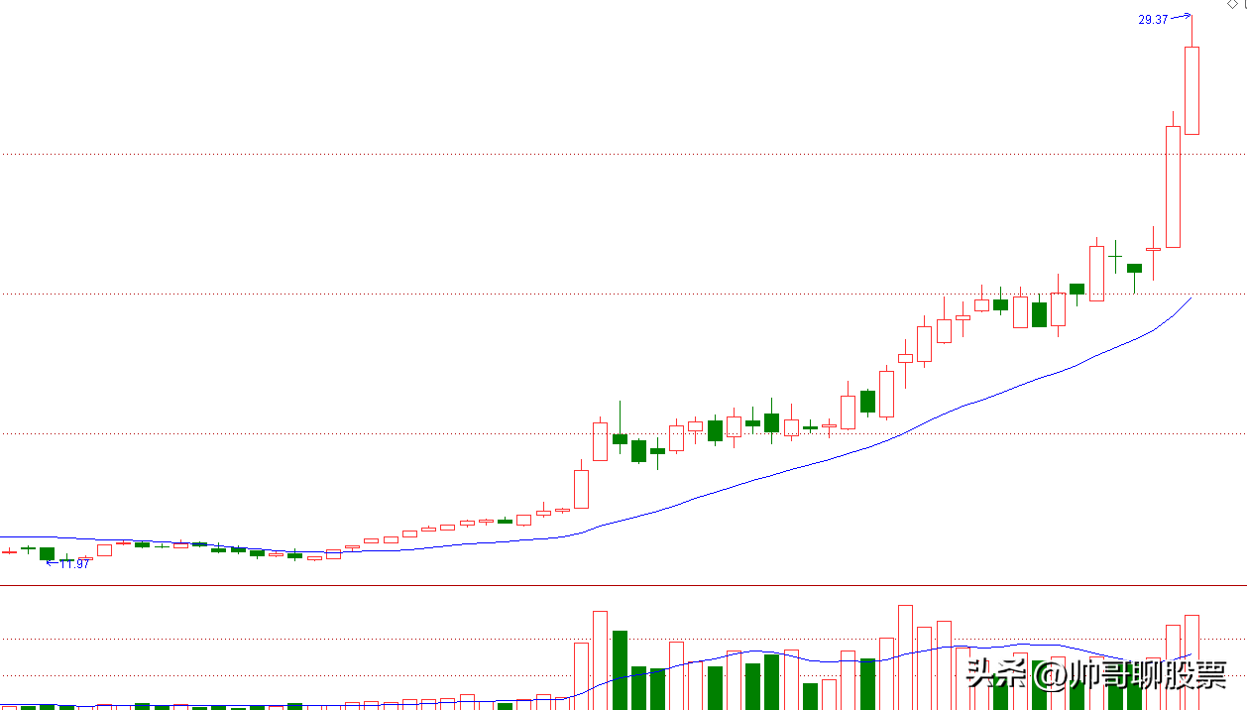Click the left end of the blue volume average line
Viewport: 1247px width, 710px height.
pyautogui.click(x=5, y=706)
